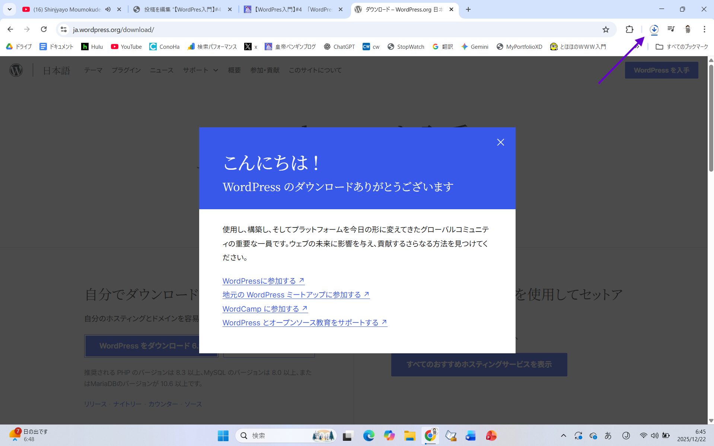The height and width of the screenshot is (446, 714).
Task: Open File Explorer from taskbar
Action: click(409, 436)
